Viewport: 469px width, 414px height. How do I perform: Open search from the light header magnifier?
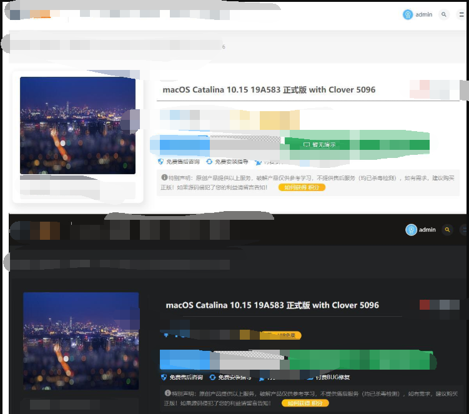[444, 14]
